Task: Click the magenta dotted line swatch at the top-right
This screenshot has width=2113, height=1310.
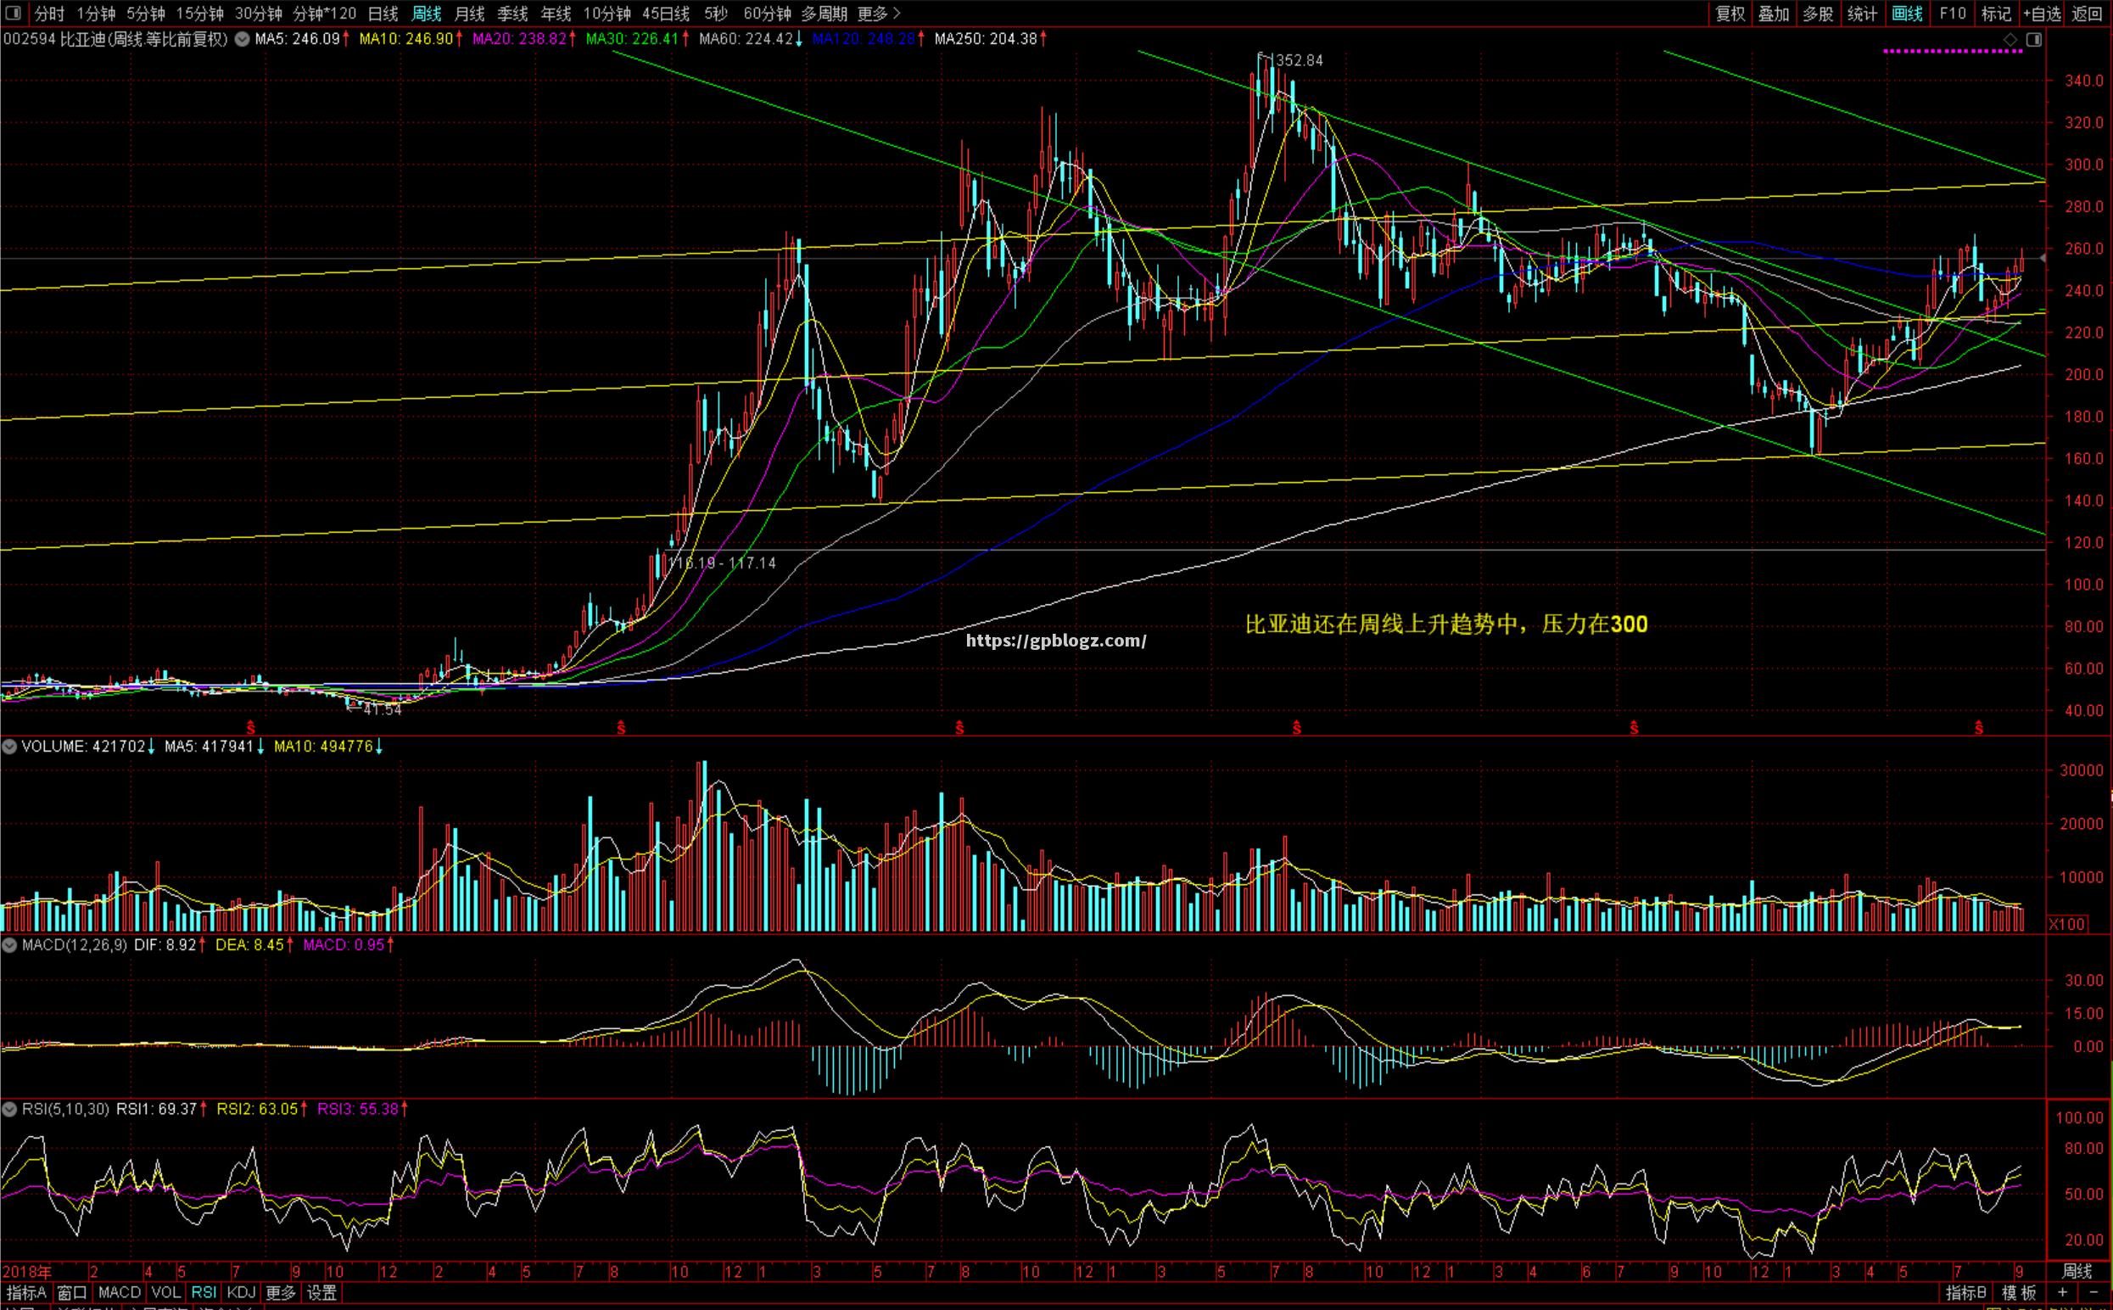Action: [x=1953, y=51]
